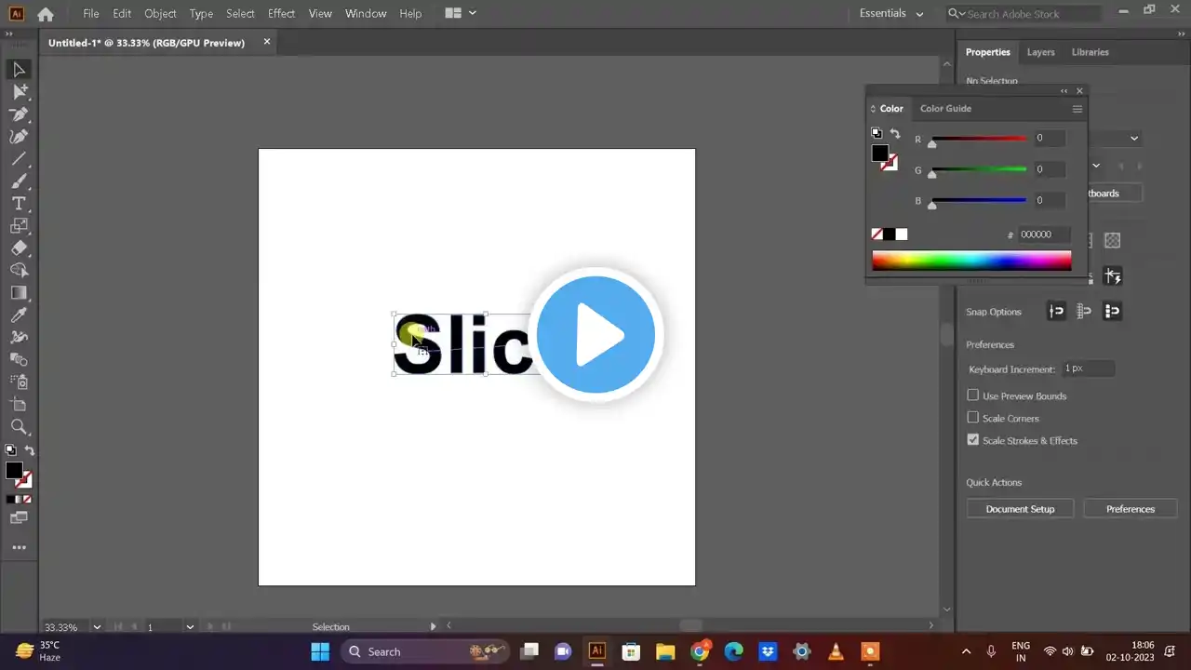Open the Effect menu

[281, 14]
